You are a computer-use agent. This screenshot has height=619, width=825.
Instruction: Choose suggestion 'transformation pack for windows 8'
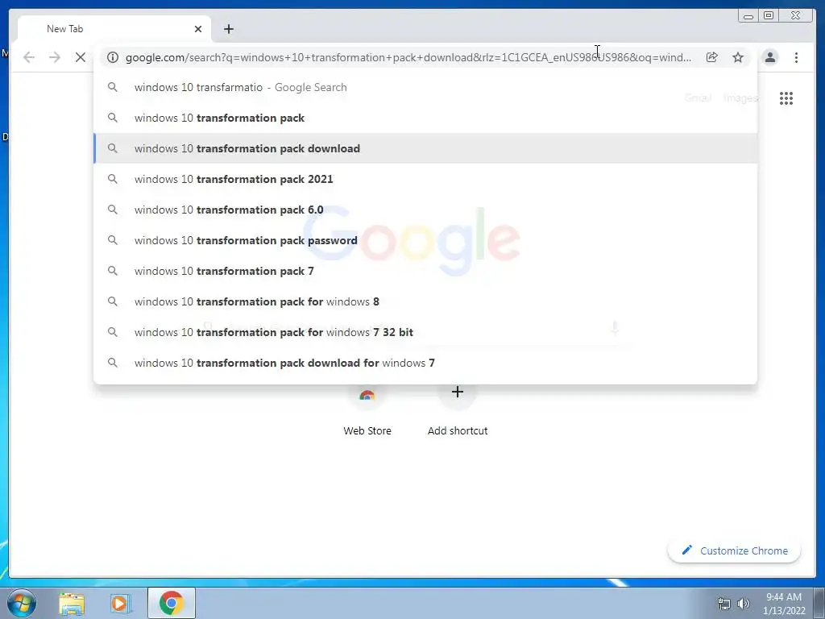coord(425,301)
